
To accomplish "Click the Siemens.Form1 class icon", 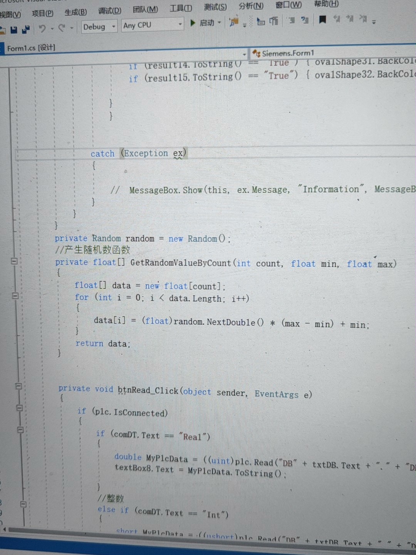I will (257, 54).
